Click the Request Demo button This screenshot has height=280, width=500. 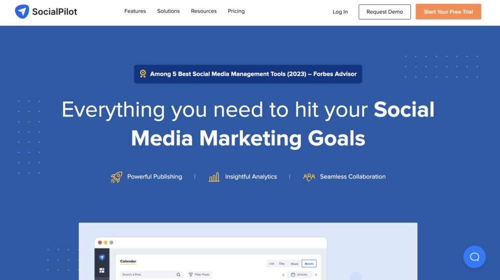385,12
